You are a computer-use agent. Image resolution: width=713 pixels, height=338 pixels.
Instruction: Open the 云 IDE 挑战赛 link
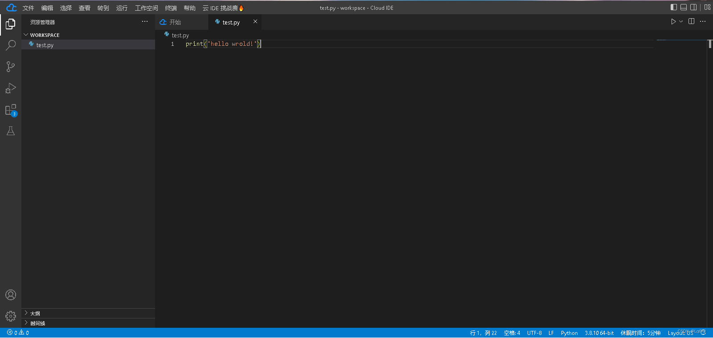(223, 8)
